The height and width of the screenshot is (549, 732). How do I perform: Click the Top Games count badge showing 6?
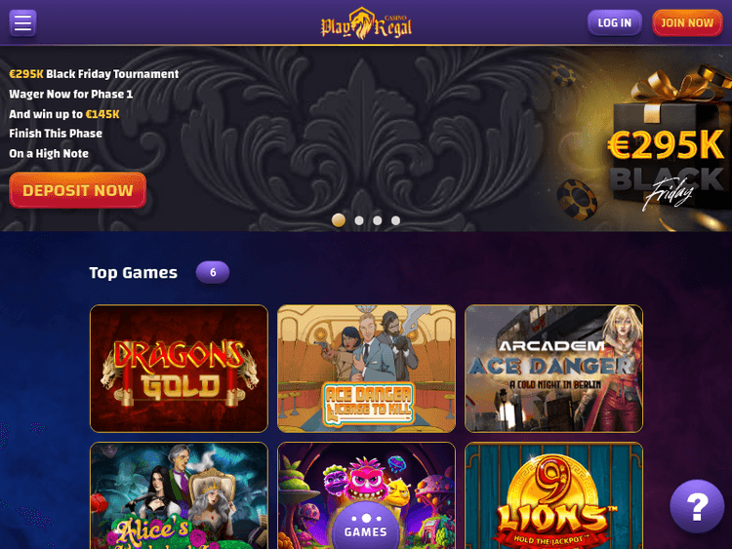click(x=213, y=272)
